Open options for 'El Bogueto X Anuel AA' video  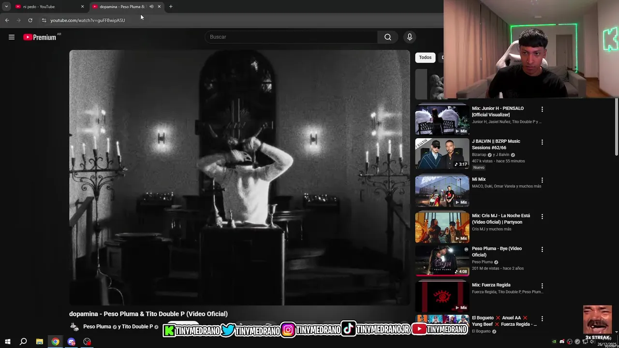coord(542,319)
